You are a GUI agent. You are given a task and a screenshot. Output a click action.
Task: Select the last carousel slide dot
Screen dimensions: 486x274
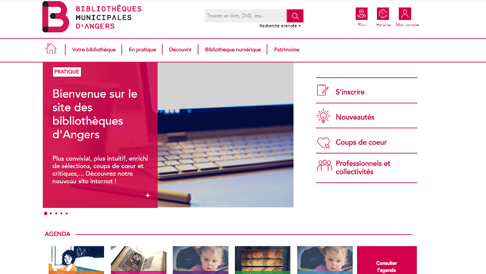pyautogui.click(x=67, y=214)
